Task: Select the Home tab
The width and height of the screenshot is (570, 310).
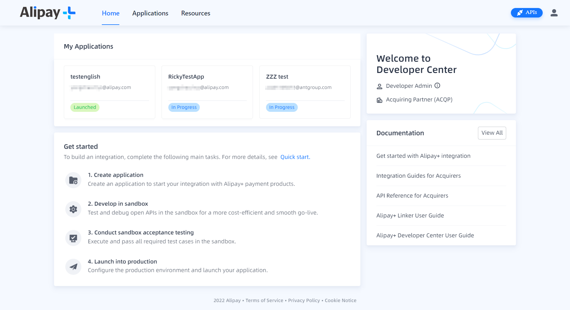Action: pos(110,13)
